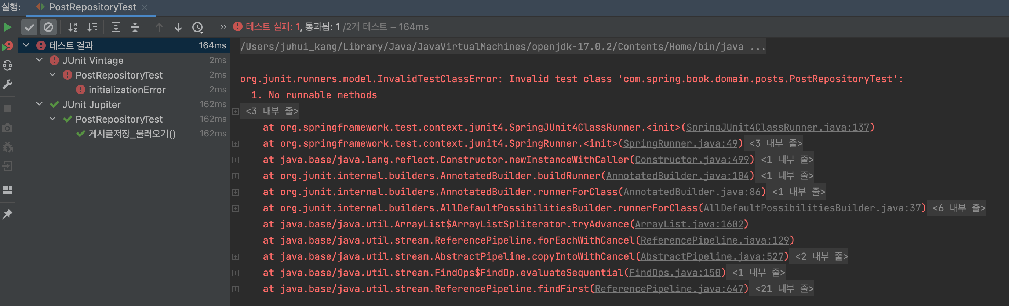Collapse PostRepositoryTest under JUnit Jupiter
This screenshot has width=1009, height=306.
point(52,119)
